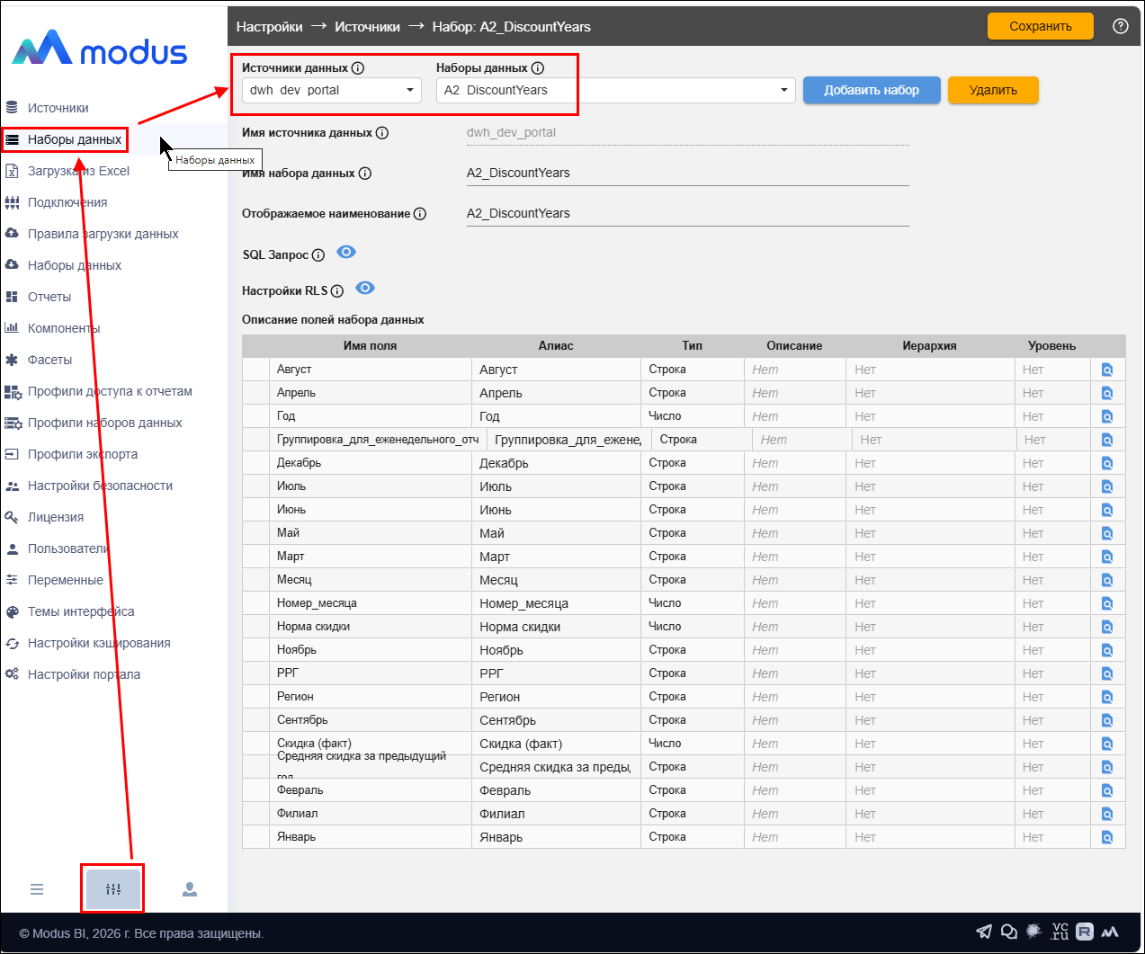Open Источники in sidebar
The image size is (1145, 954).
pos(58,108)
